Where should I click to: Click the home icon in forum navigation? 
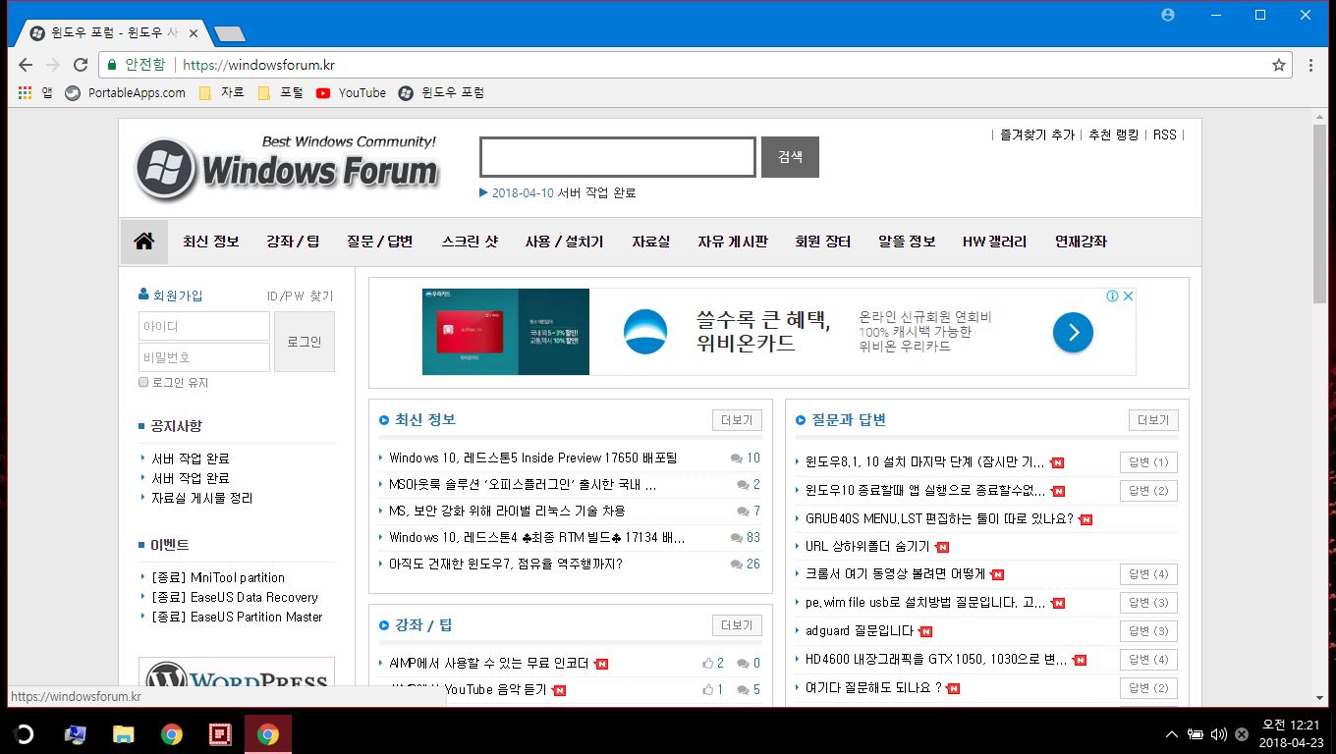click(144, 242)
